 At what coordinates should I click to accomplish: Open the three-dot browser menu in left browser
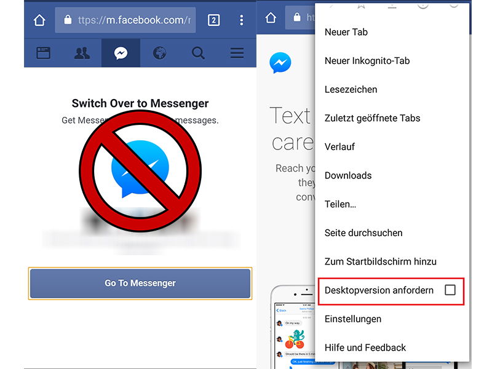click(x=241, y=20)
